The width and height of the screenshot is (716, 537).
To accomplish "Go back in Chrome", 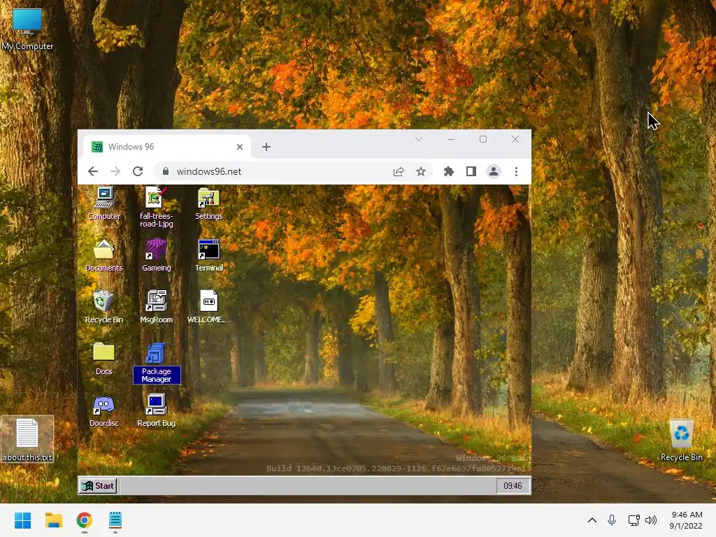I will [93, 171].
